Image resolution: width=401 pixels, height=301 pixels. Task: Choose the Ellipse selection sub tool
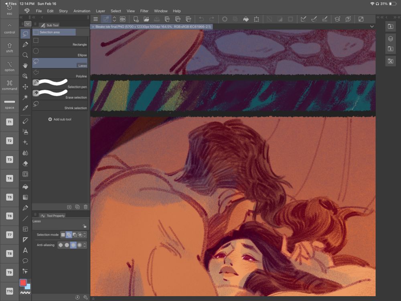60,53
